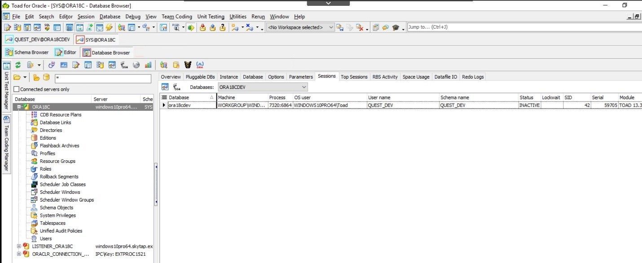Switch to the Top Sessions tab
The image size is (642, 263).
pos(354,77)
